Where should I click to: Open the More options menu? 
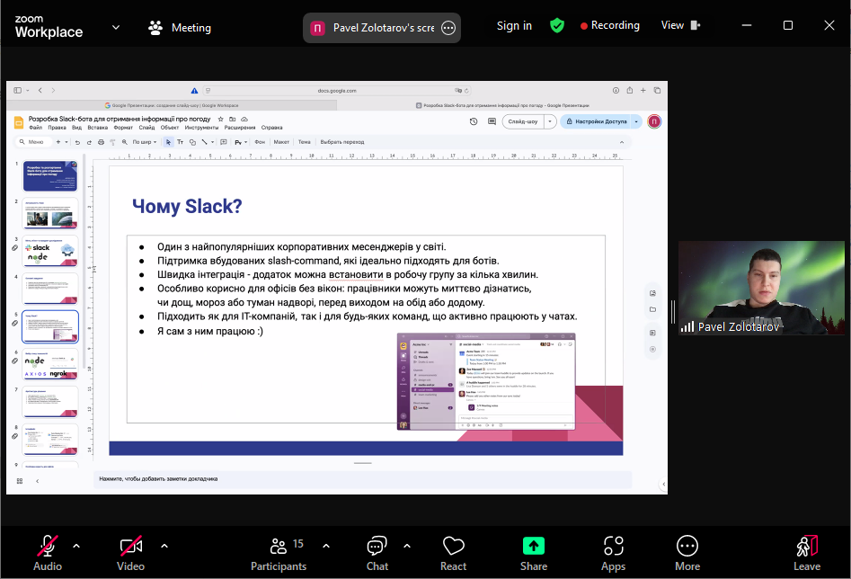tap(687, 552)
